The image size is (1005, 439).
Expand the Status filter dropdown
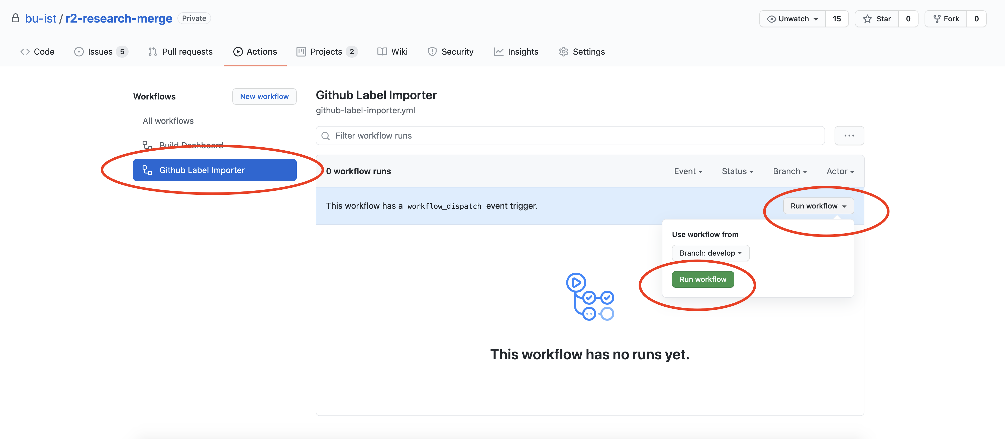point(737,171)
